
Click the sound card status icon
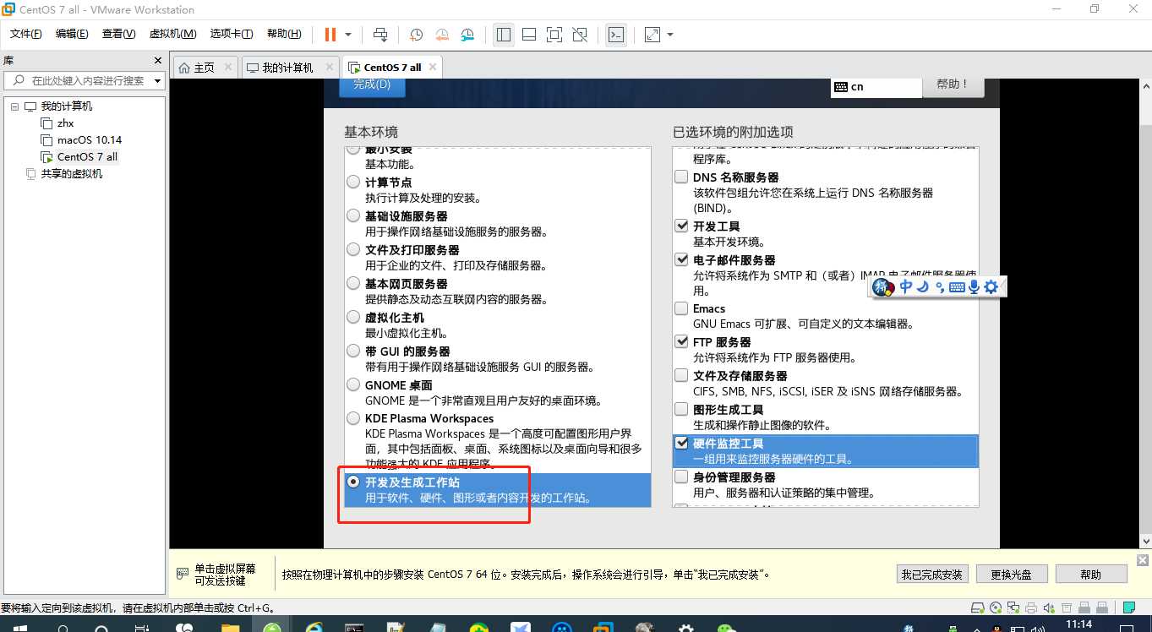click(1048, 607)
